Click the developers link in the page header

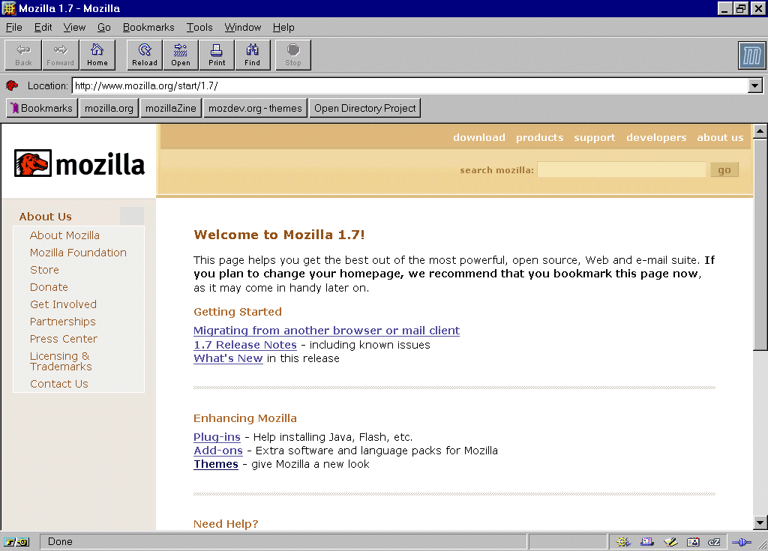pyautogui.click(x=656, y=138)
